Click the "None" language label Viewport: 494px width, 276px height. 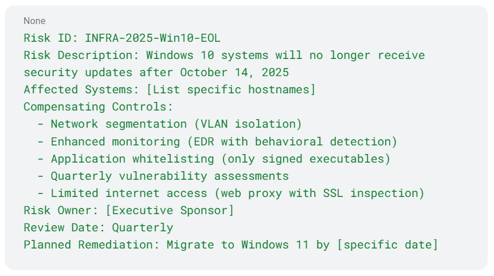pos(34,21)
